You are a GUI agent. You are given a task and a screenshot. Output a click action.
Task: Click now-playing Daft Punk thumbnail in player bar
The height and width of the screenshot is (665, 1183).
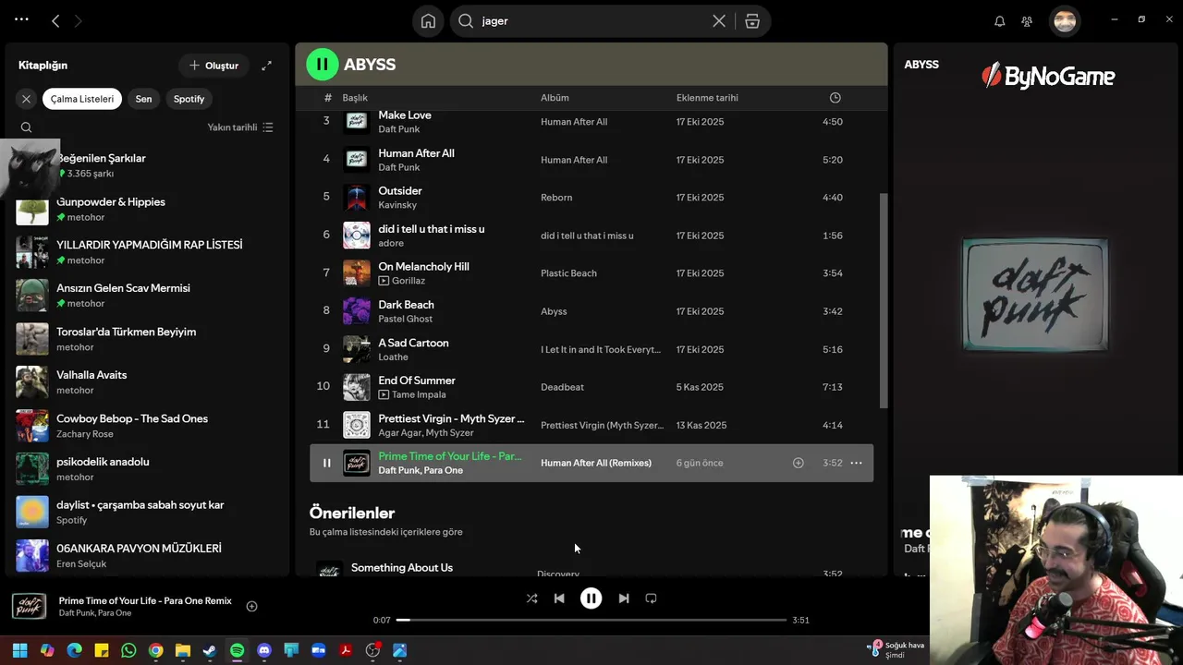tap(29, 606)
